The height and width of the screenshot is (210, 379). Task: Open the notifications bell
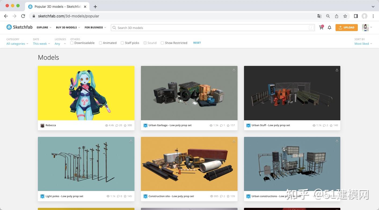329,27
